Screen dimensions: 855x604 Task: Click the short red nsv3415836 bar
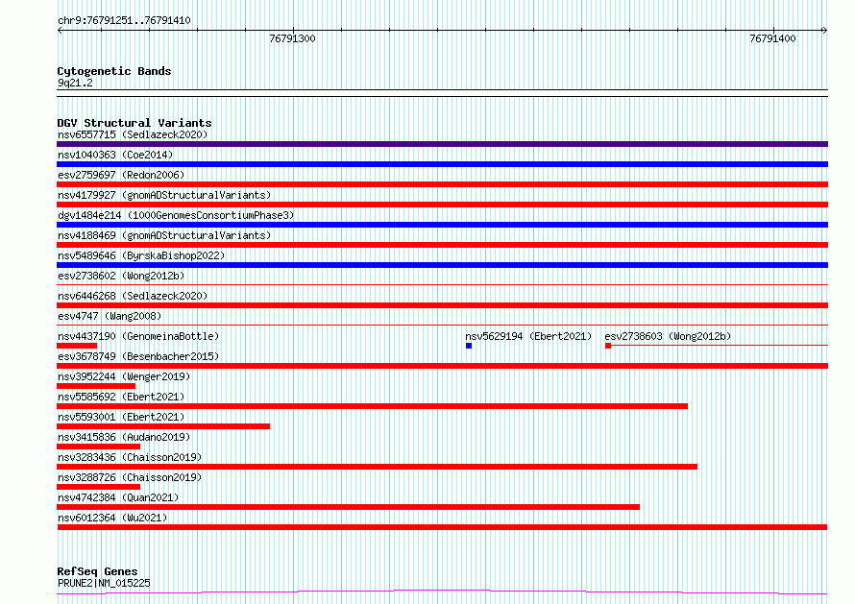(x=99, y=447)
